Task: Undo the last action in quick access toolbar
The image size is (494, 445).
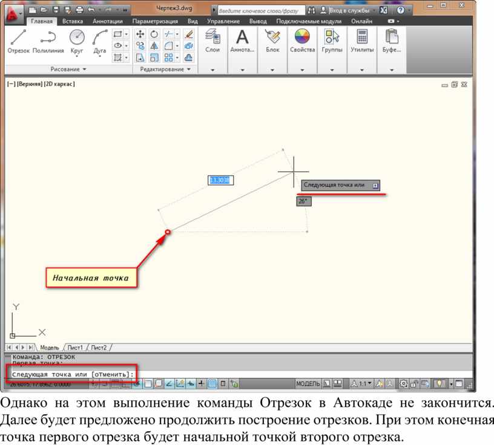Action: [91, 10]
